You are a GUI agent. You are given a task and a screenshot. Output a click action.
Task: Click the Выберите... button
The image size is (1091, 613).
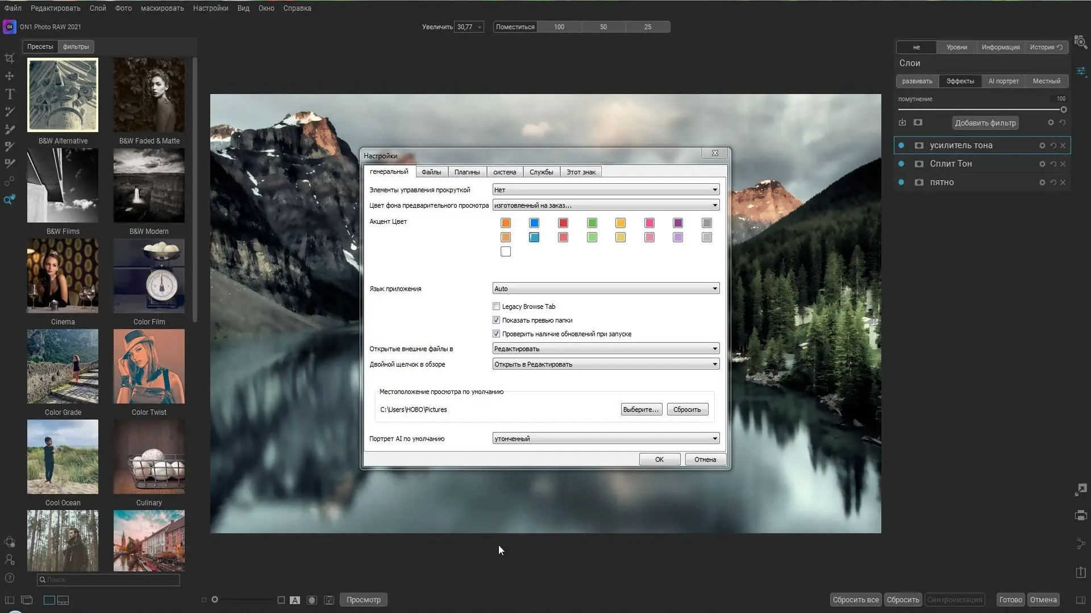641,410
